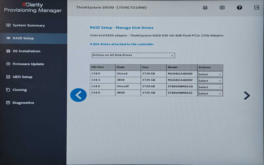Expand Actions on All Disk Drives dropdown
This screenshot has height=165, width=264.
(x=133, y=55)
